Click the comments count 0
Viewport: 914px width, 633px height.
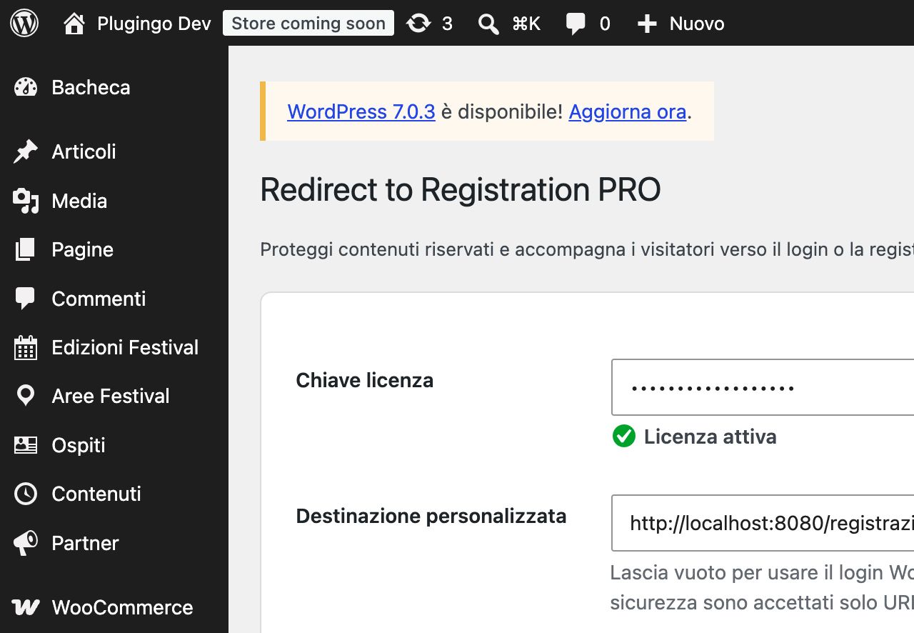coord(605,24)
